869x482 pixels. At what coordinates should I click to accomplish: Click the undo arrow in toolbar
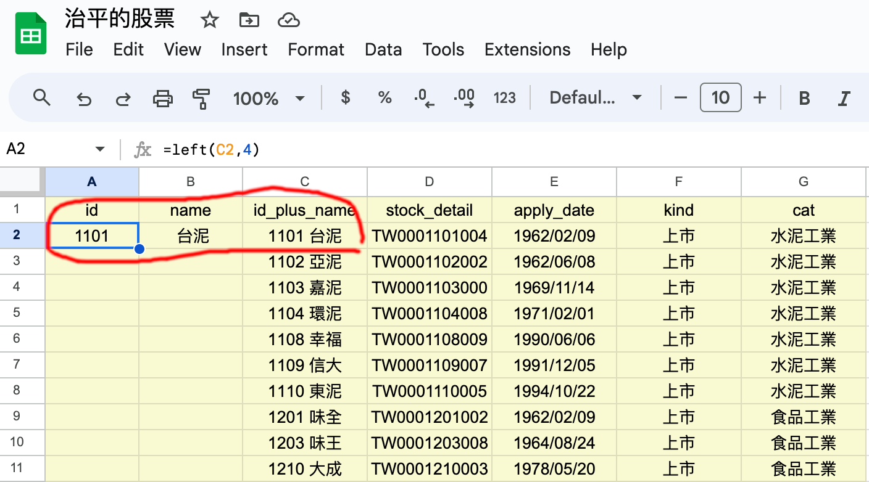click(83, 98)
